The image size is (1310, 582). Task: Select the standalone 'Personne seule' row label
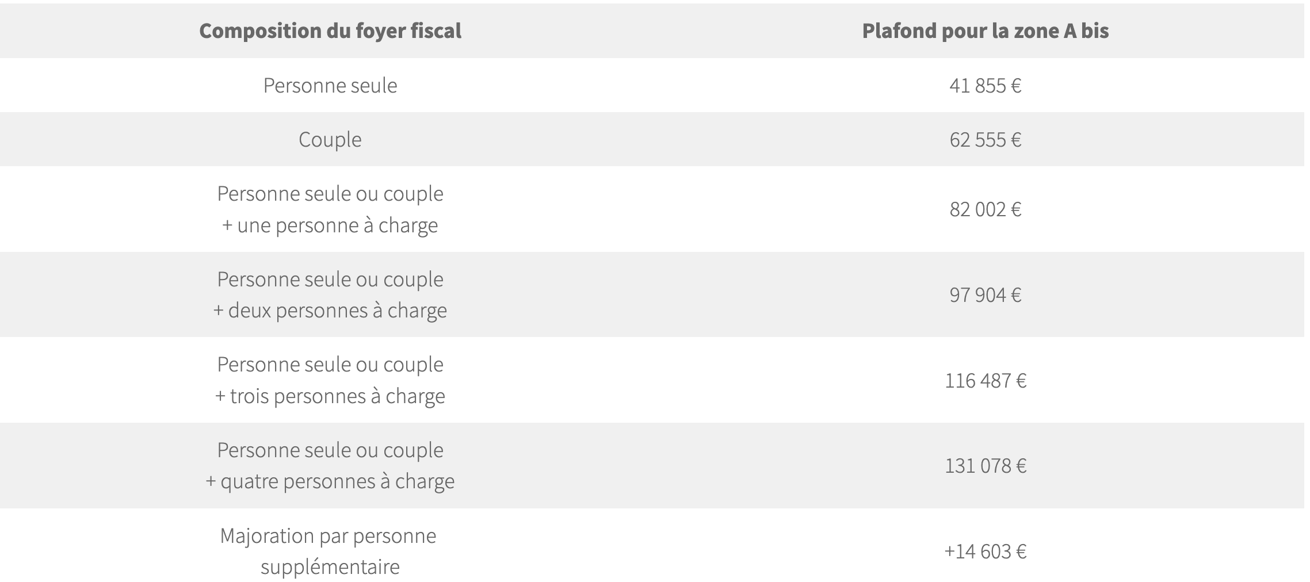pyautogui.click(x=330, y=85)
